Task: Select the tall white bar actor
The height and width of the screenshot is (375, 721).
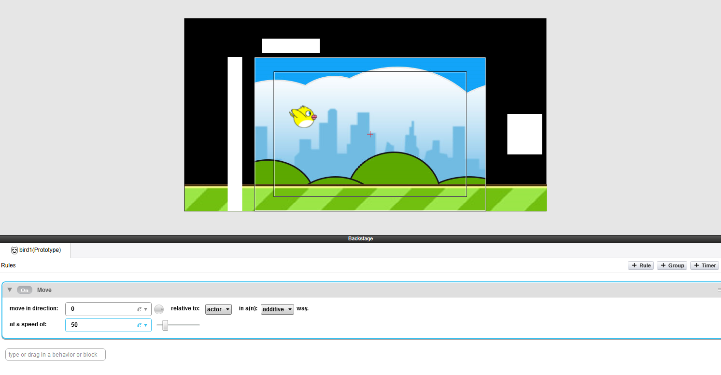Action: click(x=235, y=134)
